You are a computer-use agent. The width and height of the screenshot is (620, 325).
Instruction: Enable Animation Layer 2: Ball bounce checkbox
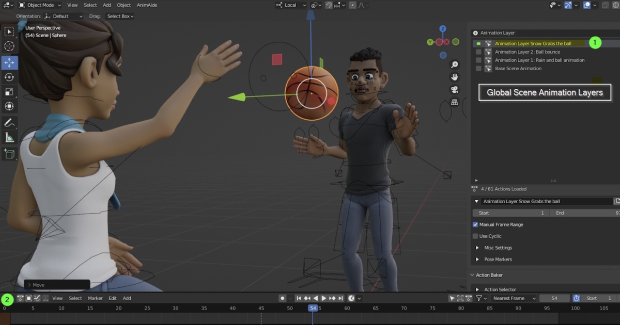(x=478, y=52)
